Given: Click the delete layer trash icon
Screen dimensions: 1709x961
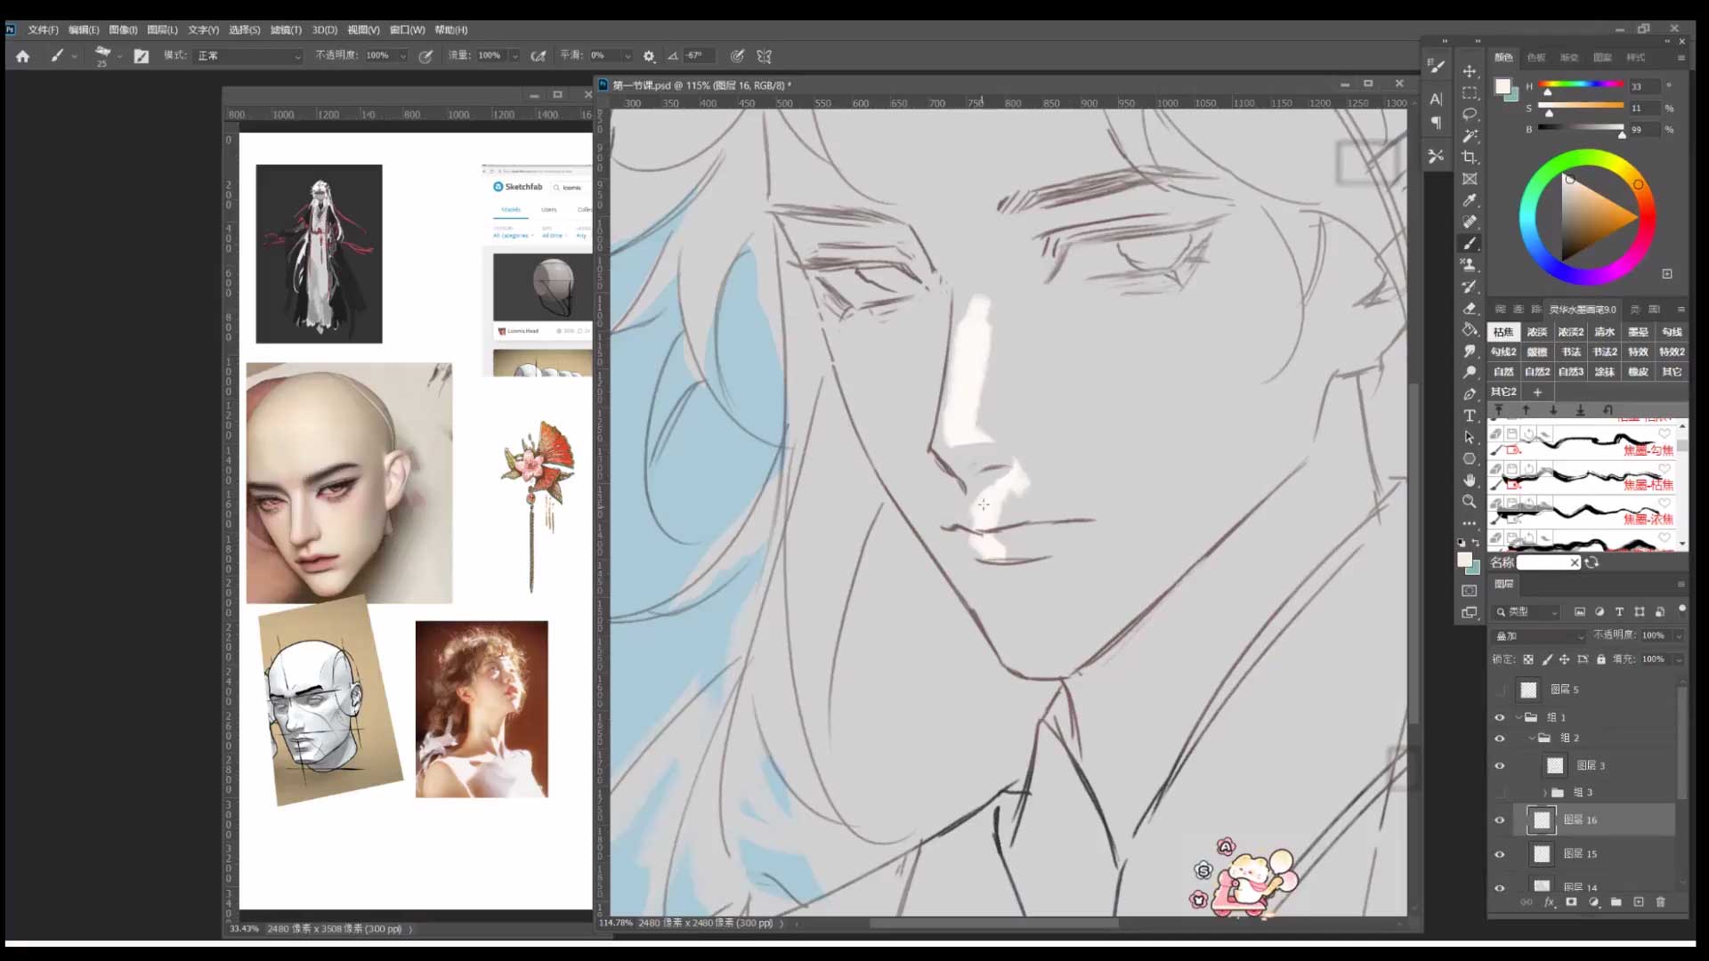Looking at the screenshot, I should point(1660,902).
